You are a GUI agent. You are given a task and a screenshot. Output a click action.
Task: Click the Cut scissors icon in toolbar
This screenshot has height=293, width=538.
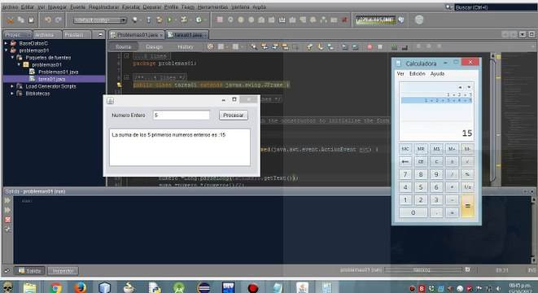tap(11, 20)
